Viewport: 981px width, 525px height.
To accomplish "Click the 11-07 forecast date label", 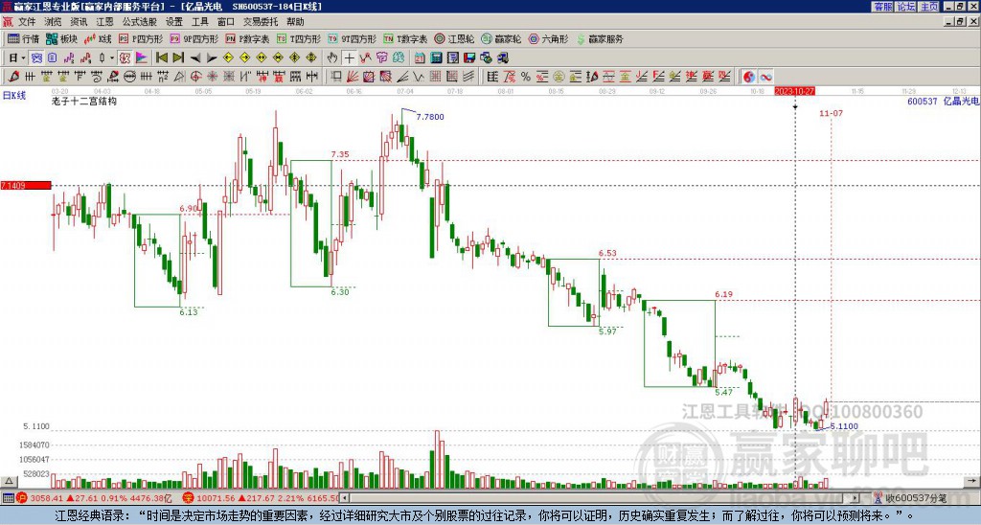I will (831, 113).
